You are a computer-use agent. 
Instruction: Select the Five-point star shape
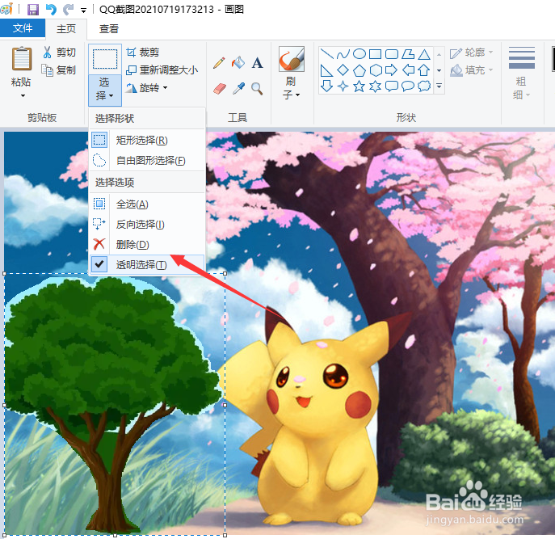[359, 86]
